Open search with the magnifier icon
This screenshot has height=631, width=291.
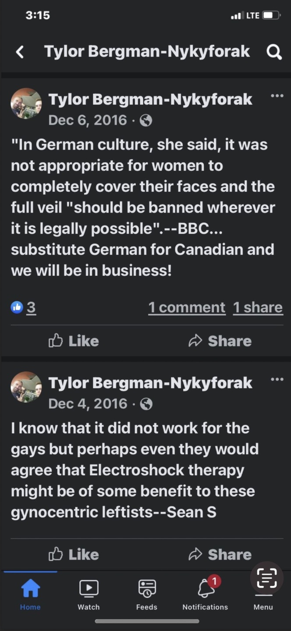point(274,52)
